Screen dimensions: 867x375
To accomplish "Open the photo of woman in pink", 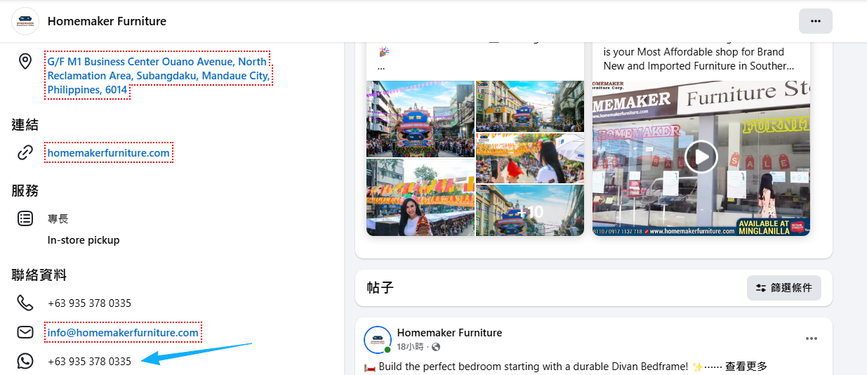I will point(421,197).
